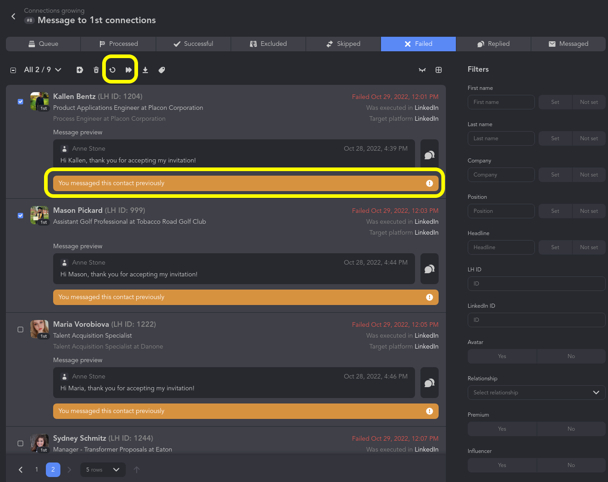Click the Headline input field
Viewport: 608px width, 482px height.
pos(501,247)
